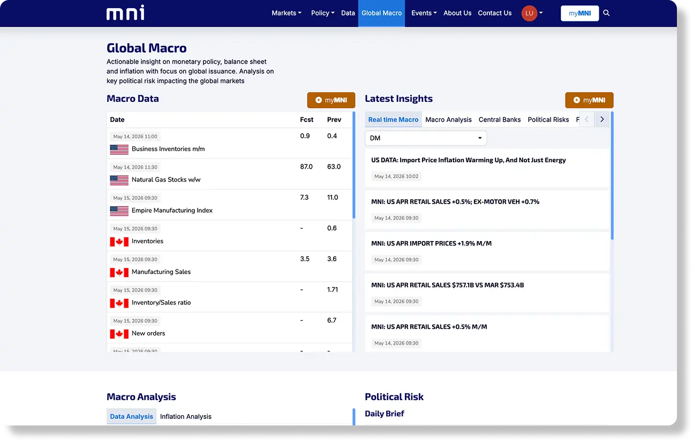Click the Fcst column header
This screenshot has height=442, width=693.
click(306, 119)
